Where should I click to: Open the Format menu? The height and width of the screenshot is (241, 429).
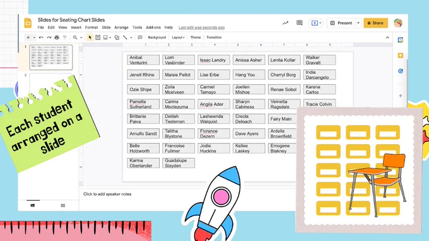pos(91,28)
